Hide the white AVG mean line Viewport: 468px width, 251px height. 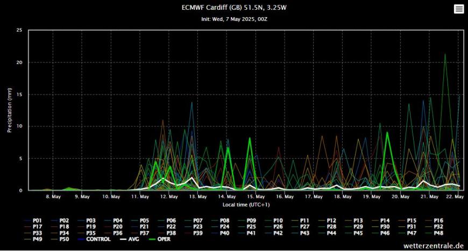click(x=130, y=239)
